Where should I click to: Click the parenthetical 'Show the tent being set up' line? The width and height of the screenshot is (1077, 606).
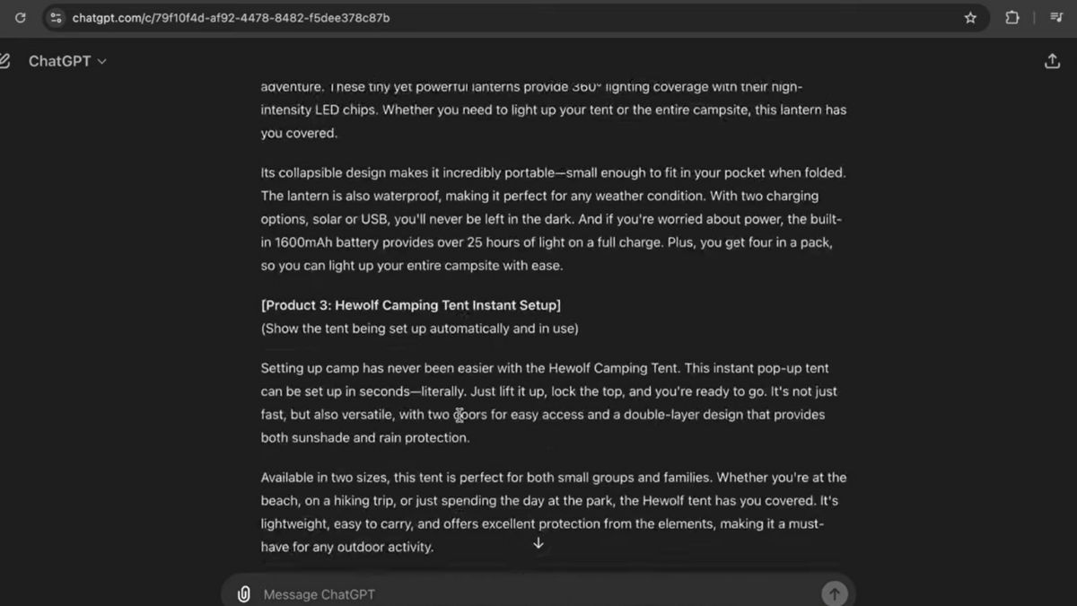(419, 329)
